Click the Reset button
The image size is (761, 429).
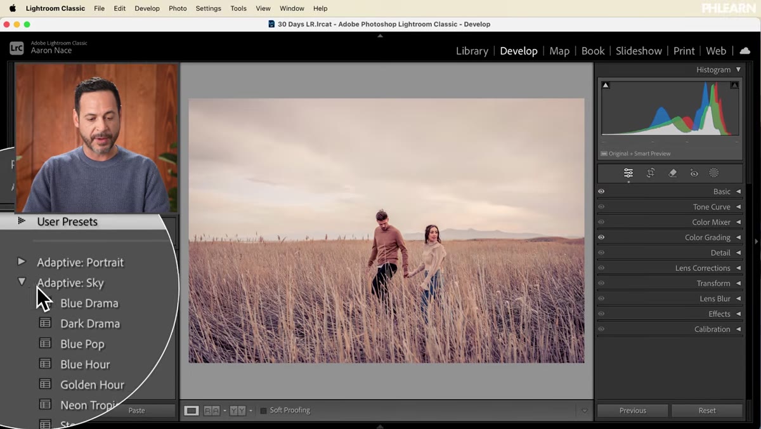pos(707,411)
